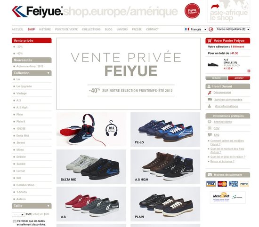Click the Service client icon

[210, 122]
